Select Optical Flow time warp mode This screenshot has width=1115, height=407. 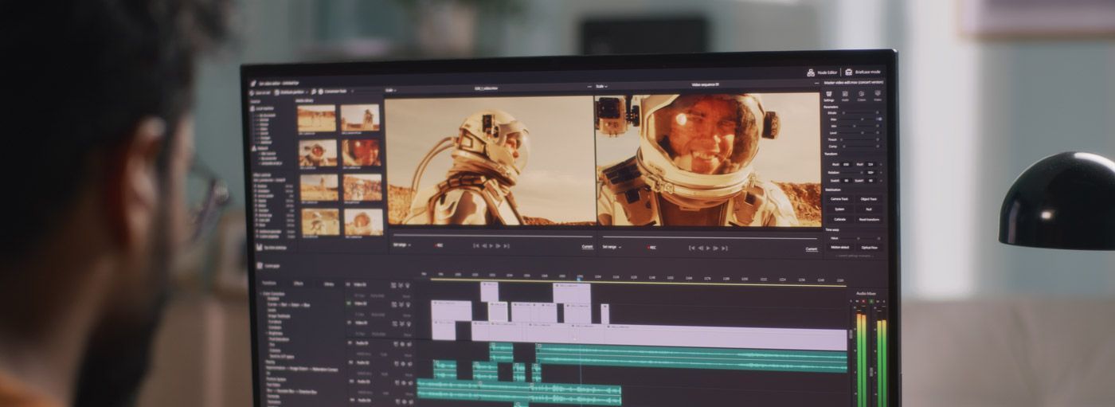click(x=870, y=247)
